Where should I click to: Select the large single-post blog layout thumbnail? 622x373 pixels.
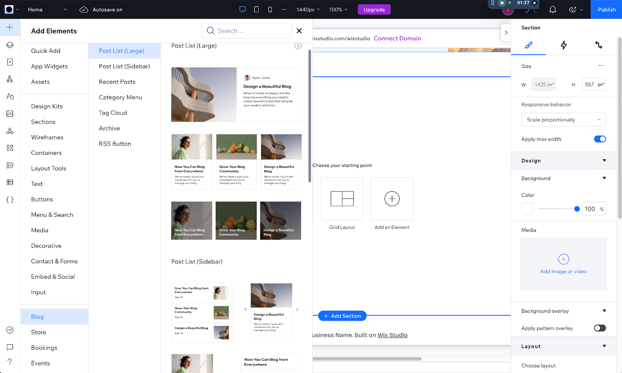tap(236, 95)
